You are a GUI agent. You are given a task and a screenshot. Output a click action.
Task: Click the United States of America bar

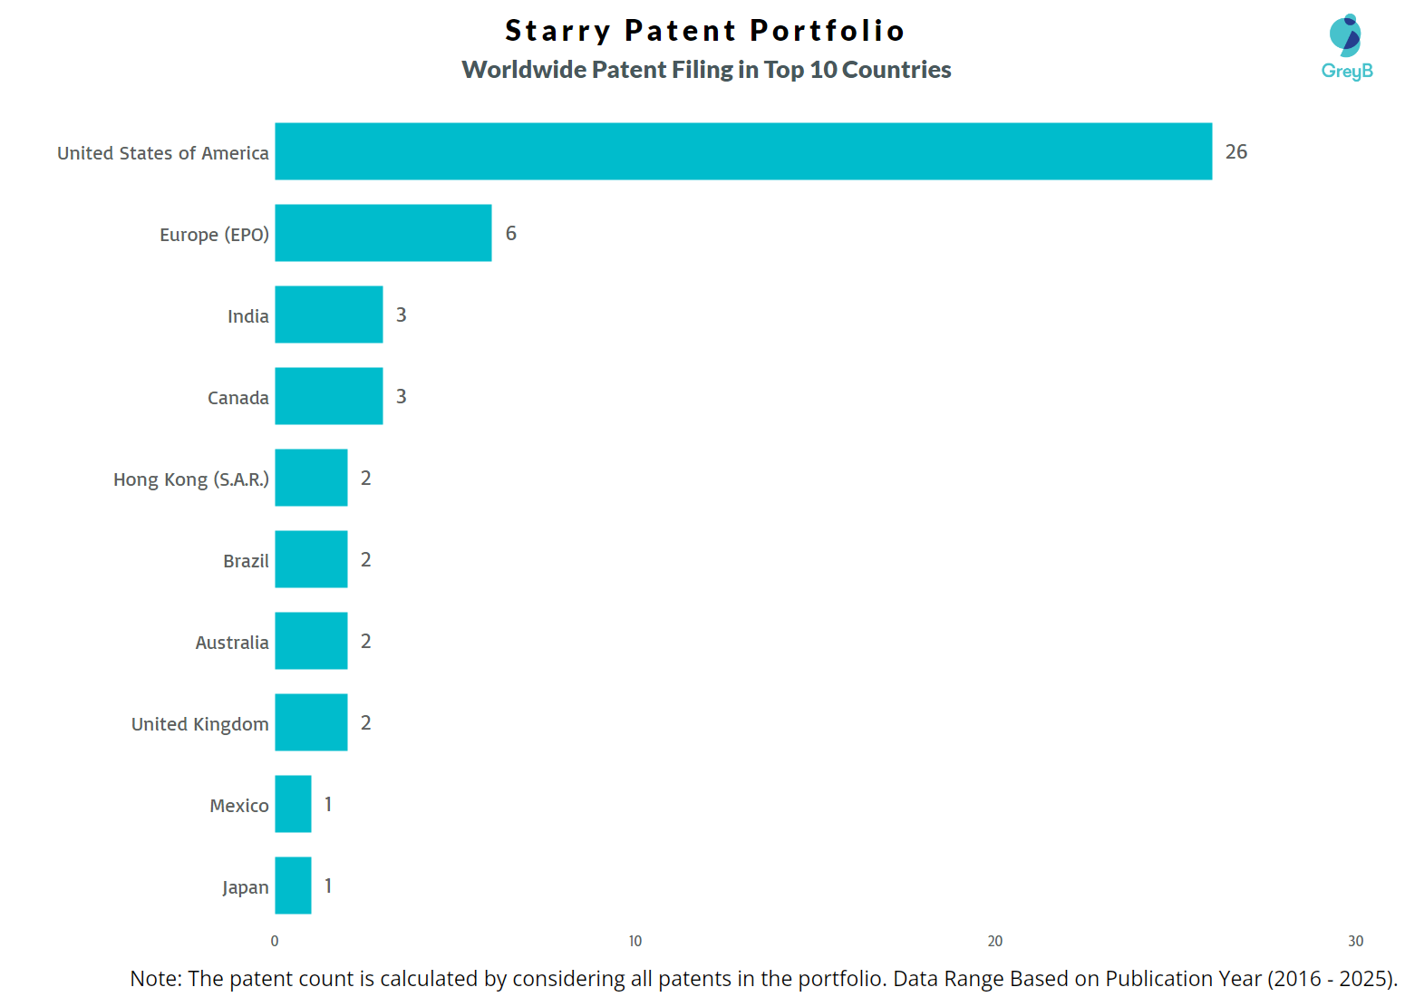743,151
